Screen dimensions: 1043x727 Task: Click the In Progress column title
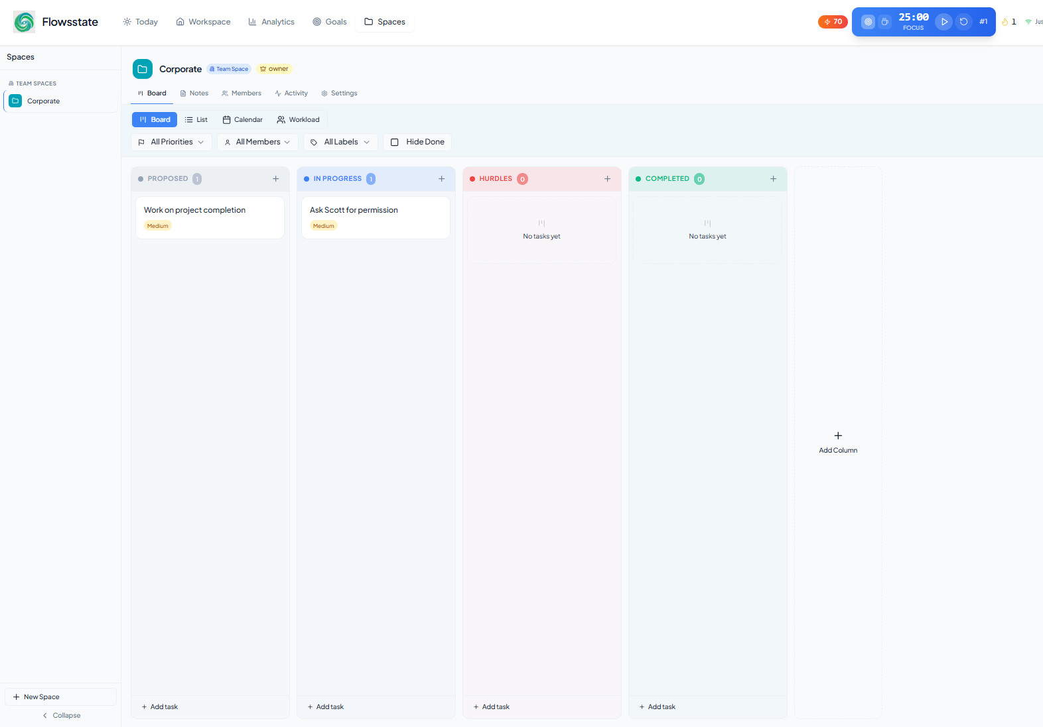click(338, 179)
